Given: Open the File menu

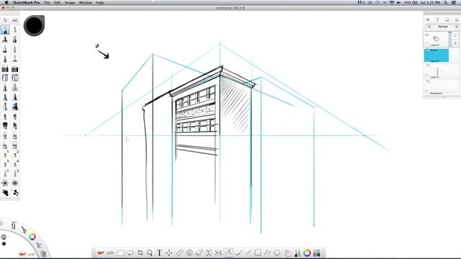Looking at the screenshot, I should (x=47, y=2).
